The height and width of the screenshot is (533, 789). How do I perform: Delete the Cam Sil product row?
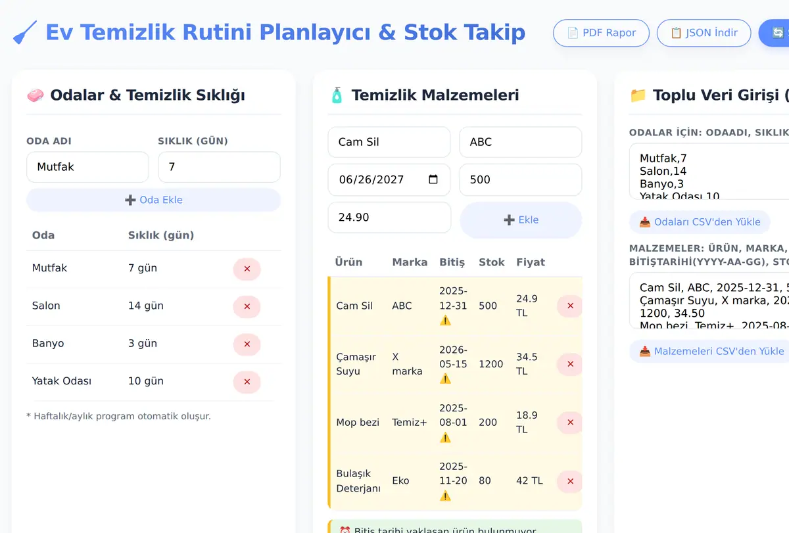570,306
